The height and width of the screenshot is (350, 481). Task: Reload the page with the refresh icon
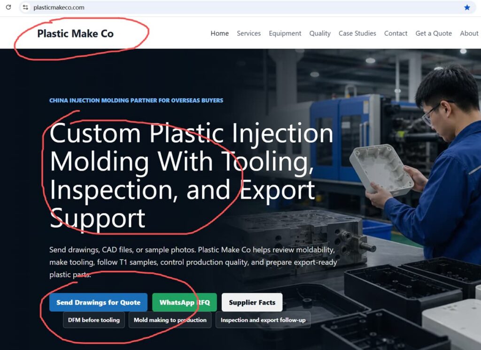click(8, 7)
